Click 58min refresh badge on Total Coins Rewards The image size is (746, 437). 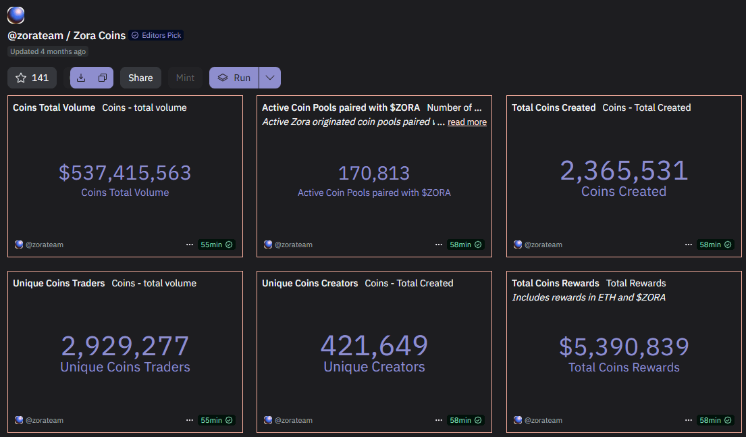click(716, 420)
